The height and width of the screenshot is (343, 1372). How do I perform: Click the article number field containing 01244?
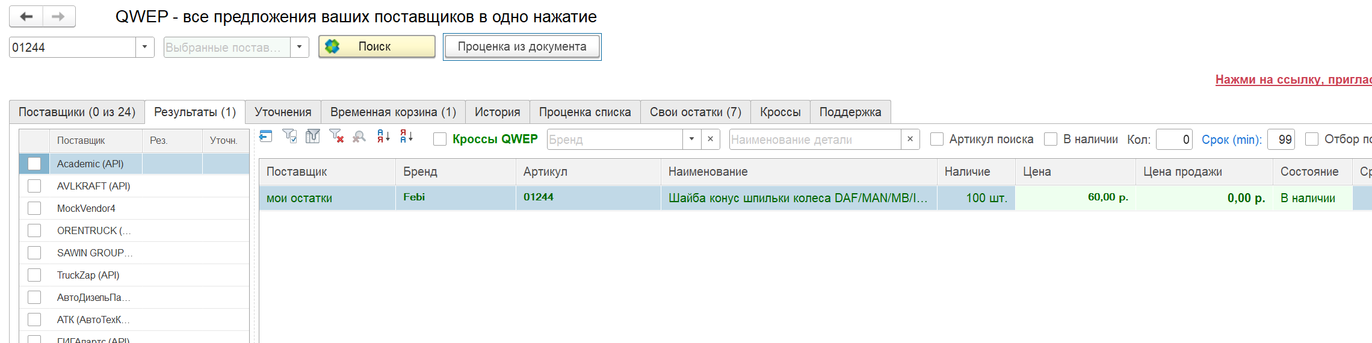[x=73, y=47]
